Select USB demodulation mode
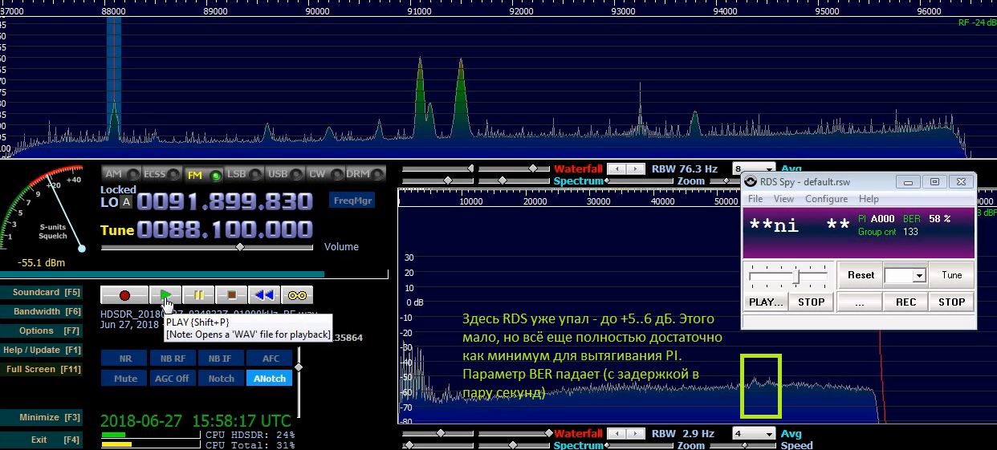Viewport: 997px width, 450px height. (278, 174)
